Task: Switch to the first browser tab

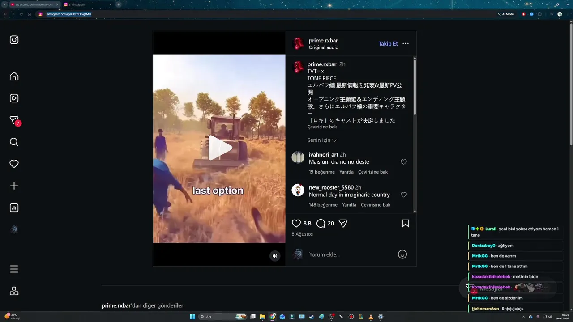Action: point(35,4)
